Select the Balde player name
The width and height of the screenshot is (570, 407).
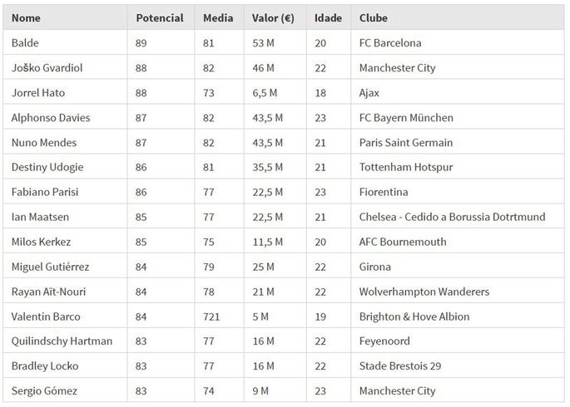coord(26,42)
